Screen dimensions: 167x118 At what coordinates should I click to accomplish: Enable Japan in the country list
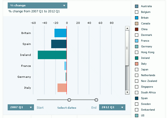(x=137, y=70)
